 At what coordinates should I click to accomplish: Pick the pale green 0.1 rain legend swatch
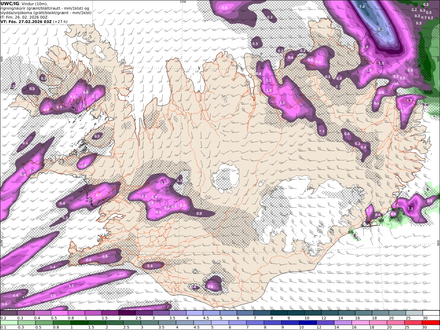point(9,322)
